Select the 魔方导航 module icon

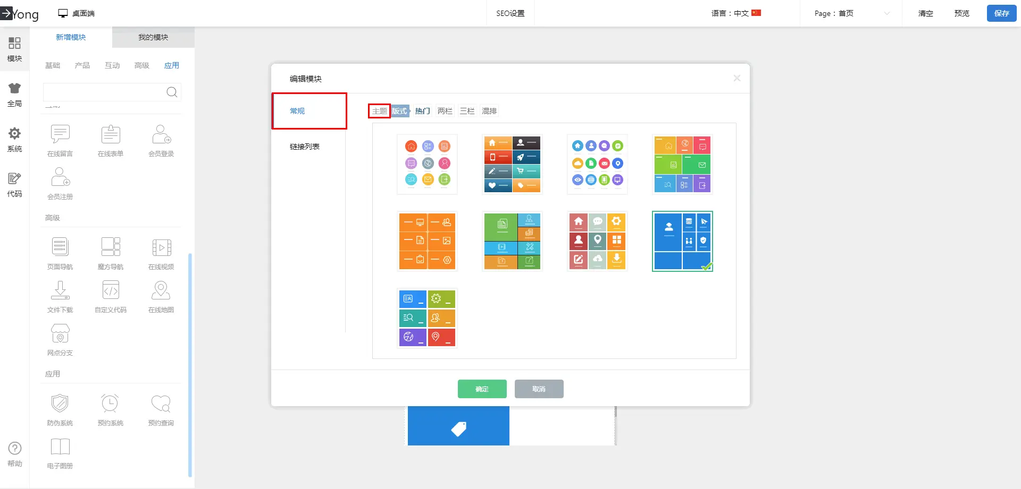[111, 247]
